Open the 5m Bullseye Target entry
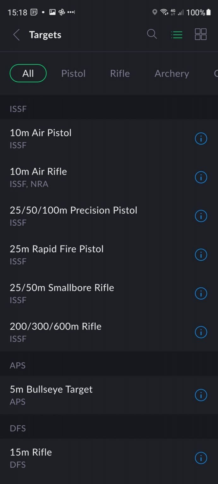 pyautogui.click(x=63, y=395)
